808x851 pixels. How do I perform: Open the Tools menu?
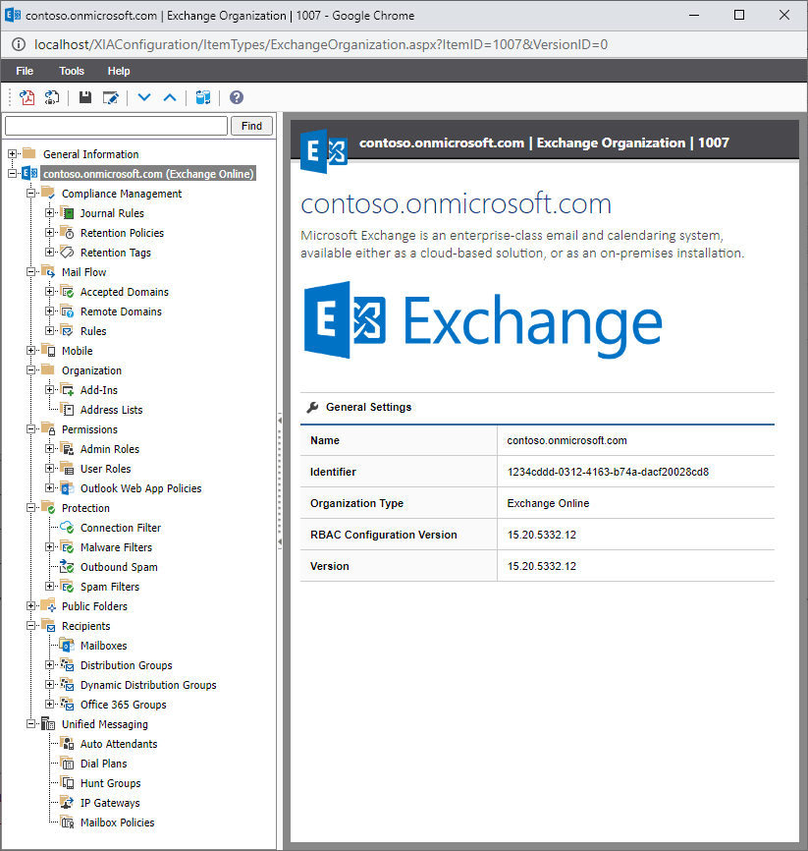coord(72,71)
